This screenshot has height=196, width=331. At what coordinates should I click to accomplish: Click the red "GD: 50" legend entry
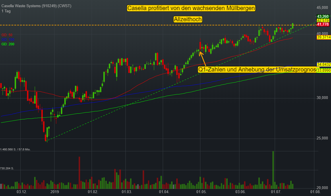click(x=7, y=35)
